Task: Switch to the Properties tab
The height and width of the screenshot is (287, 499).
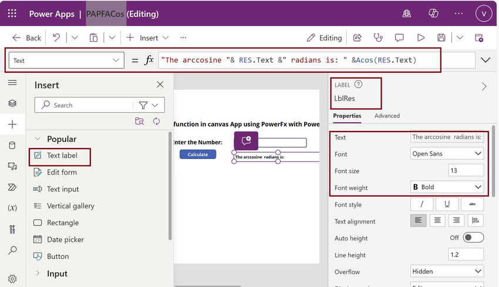Action: pyautogui.click(x=347, y=116)
